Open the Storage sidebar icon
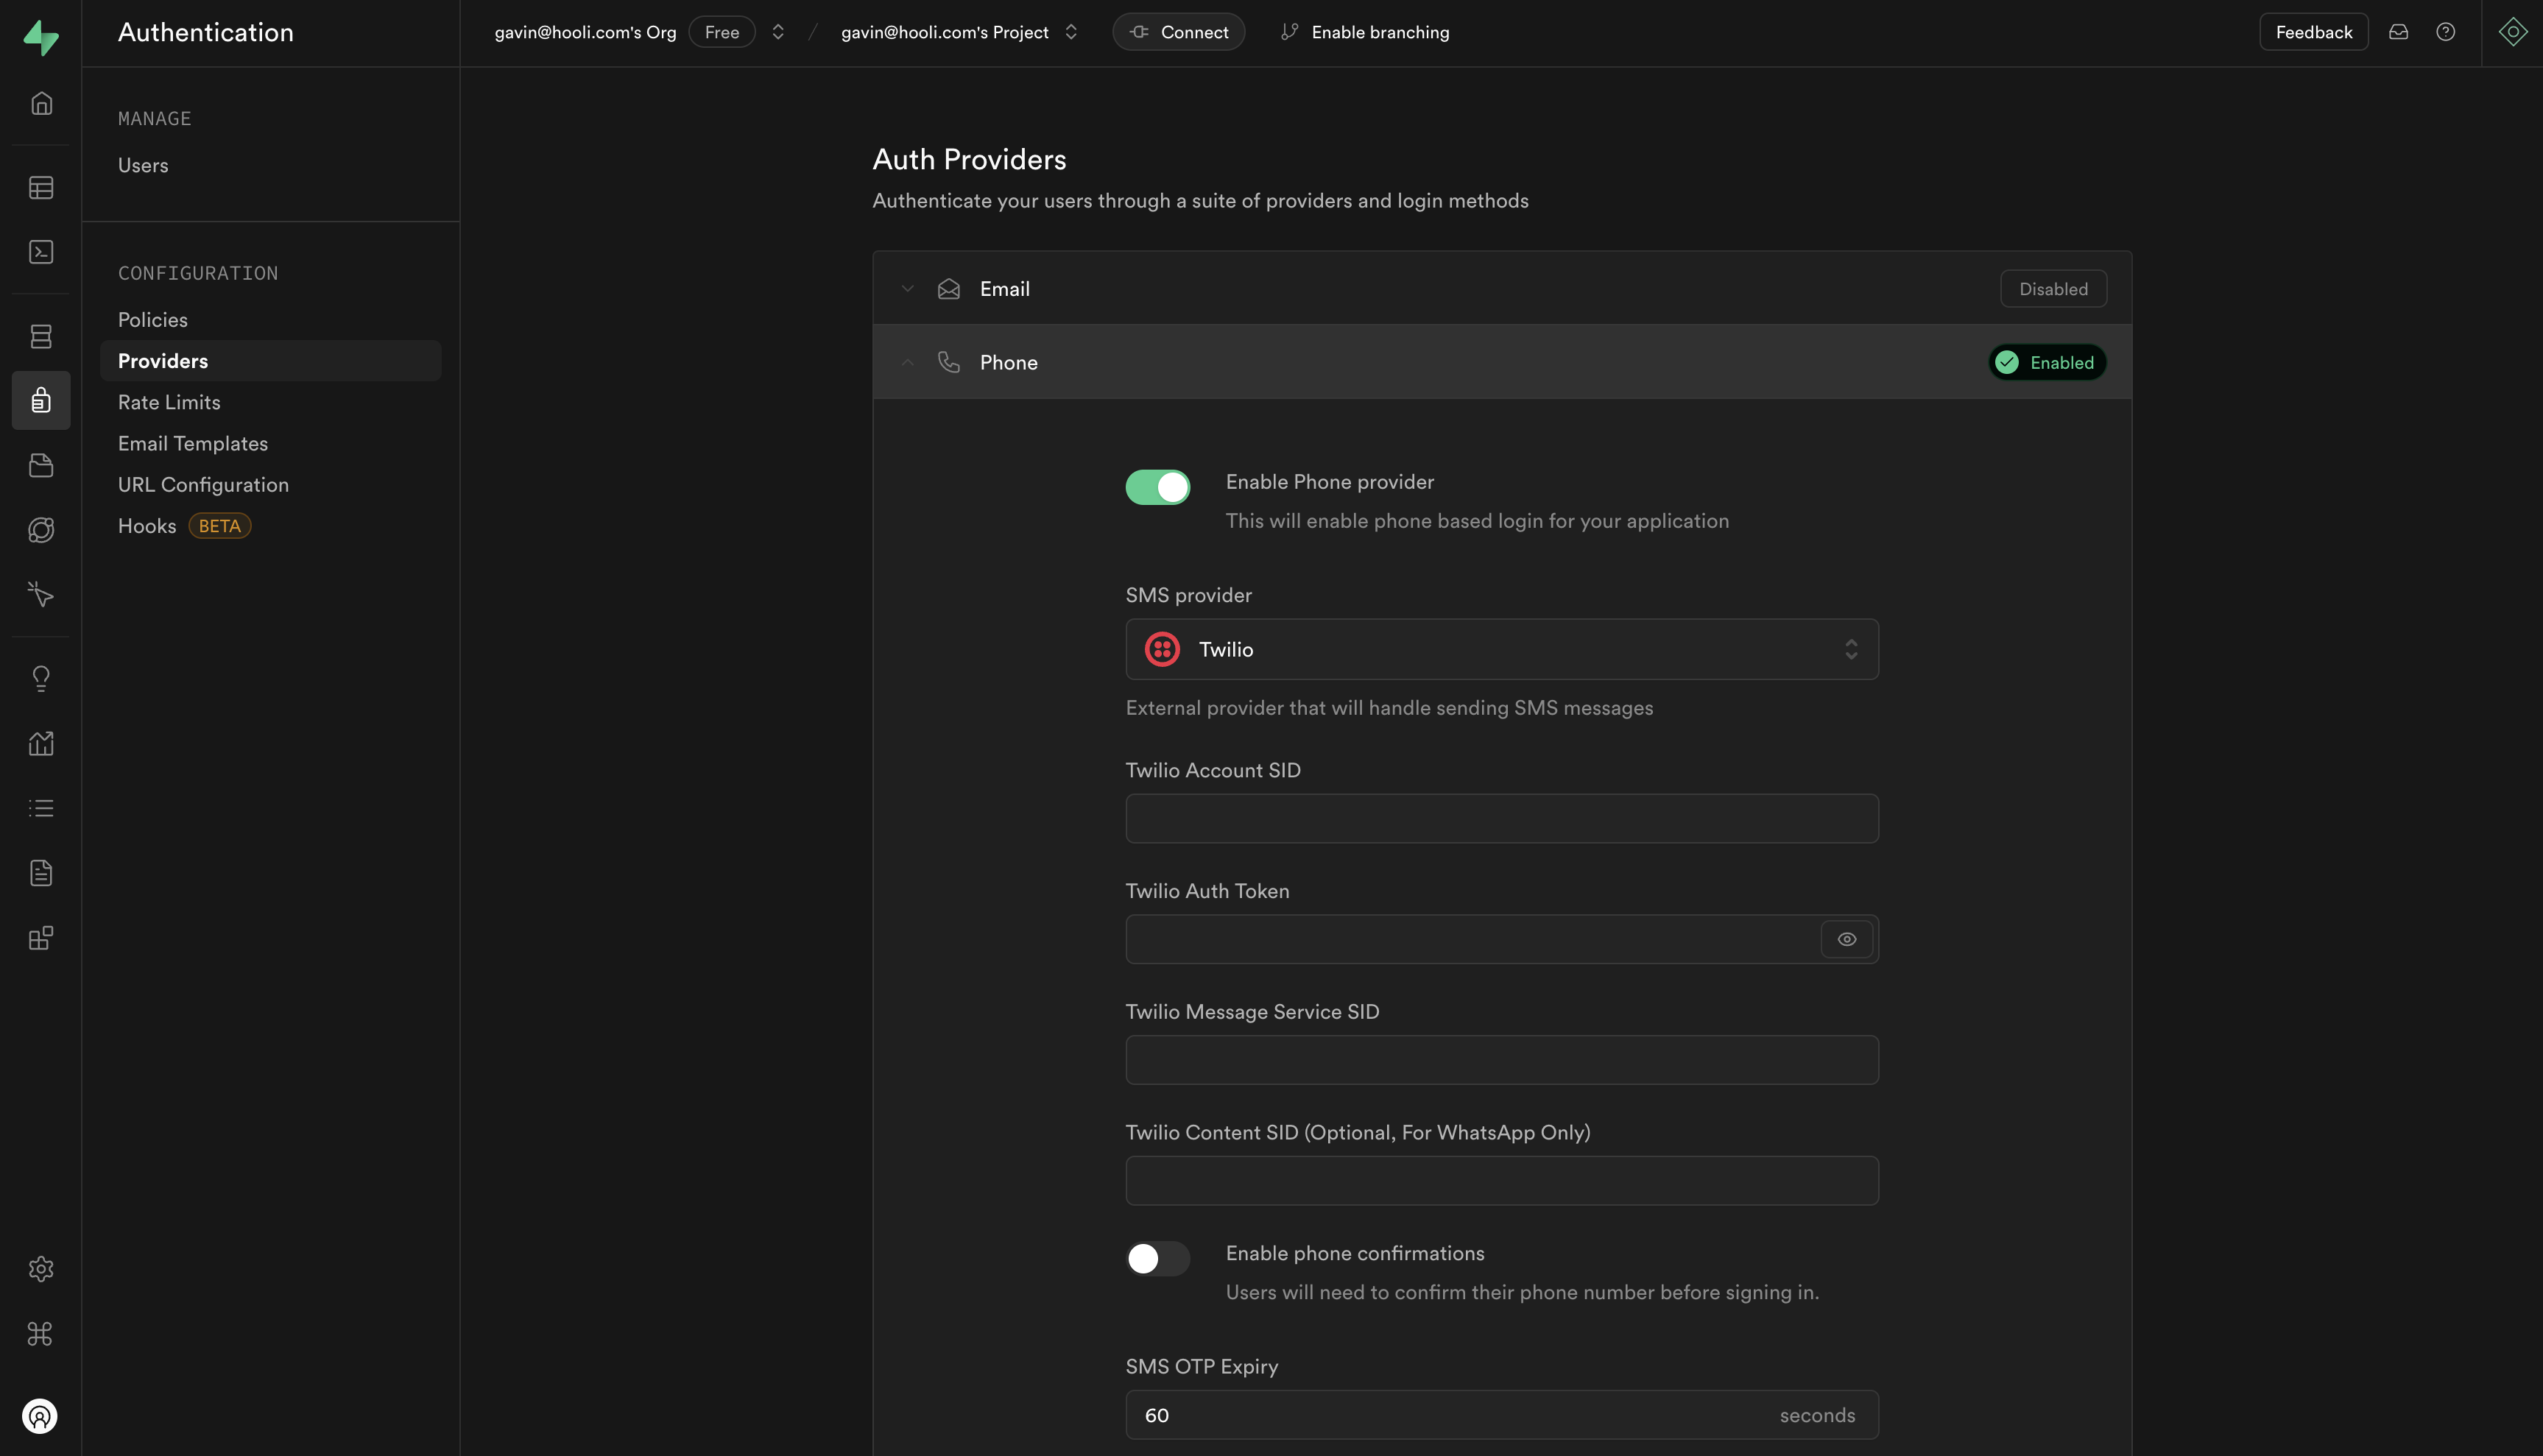Viewport: 2543px width, 1456px height. click(x=41, y=465)
